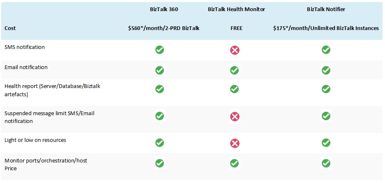
Task: Click the $560*/month/2-PRD BizTalk price
Action: click(x=164, y=28)
